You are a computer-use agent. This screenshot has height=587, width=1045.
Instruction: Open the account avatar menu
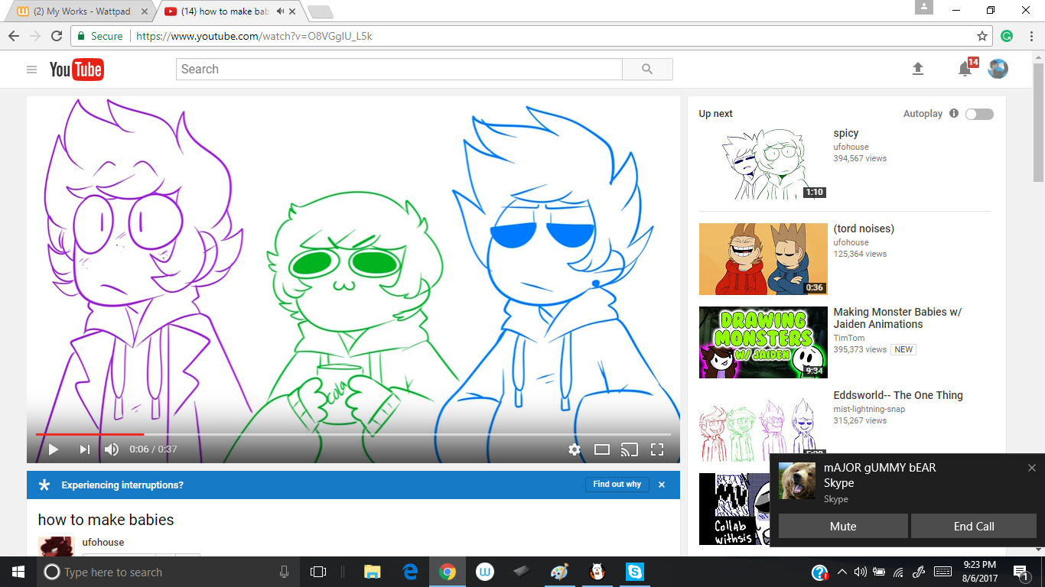(x=998, y=69)
